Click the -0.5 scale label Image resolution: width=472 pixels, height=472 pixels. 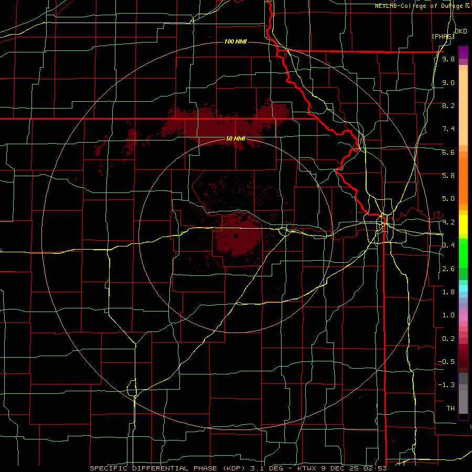coord(446,362)
